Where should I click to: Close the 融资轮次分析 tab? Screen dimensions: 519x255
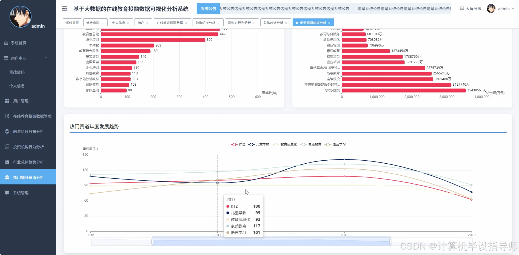[218, 23]
